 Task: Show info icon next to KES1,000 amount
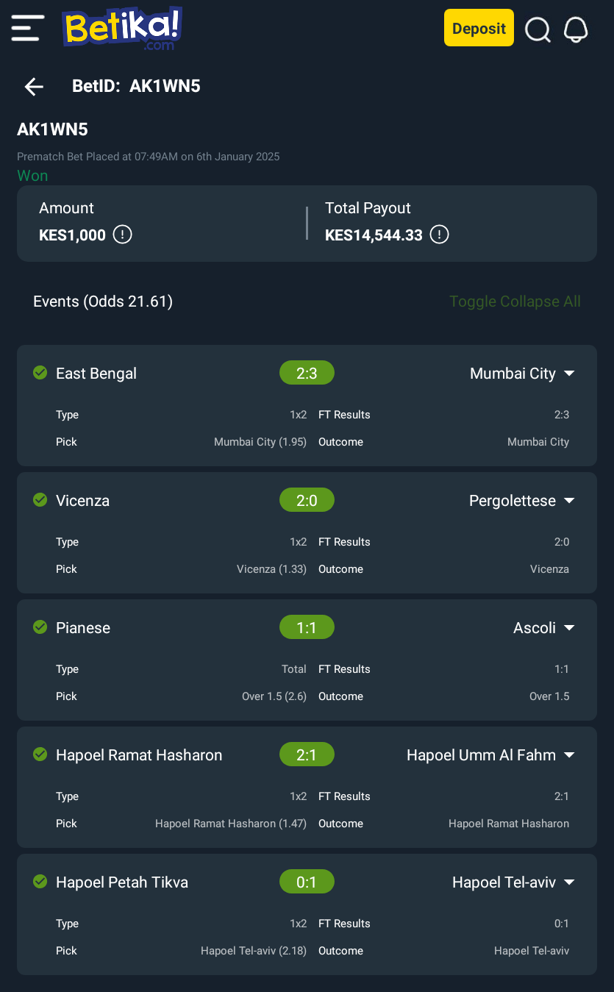[123, 235]
